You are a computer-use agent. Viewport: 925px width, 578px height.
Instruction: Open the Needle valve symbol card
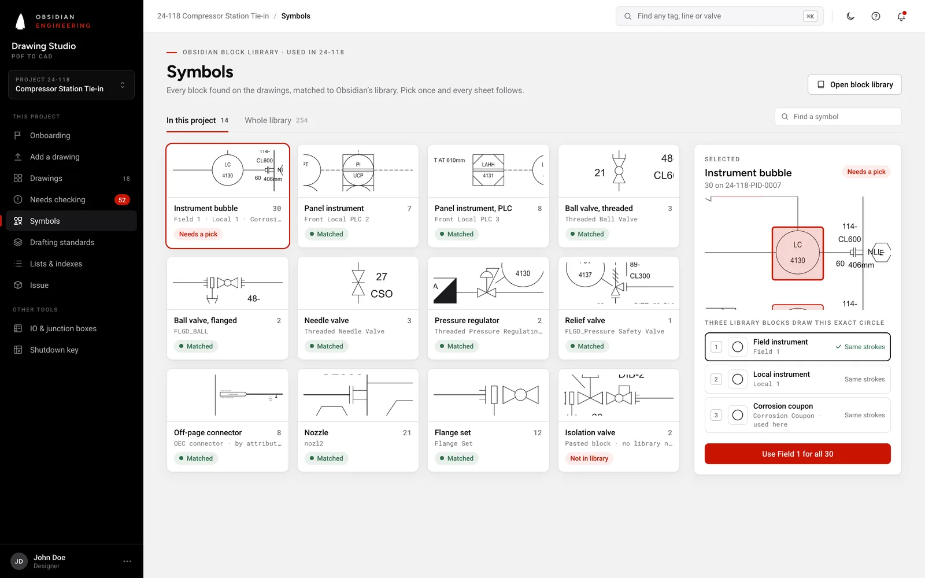pos(358,308)
